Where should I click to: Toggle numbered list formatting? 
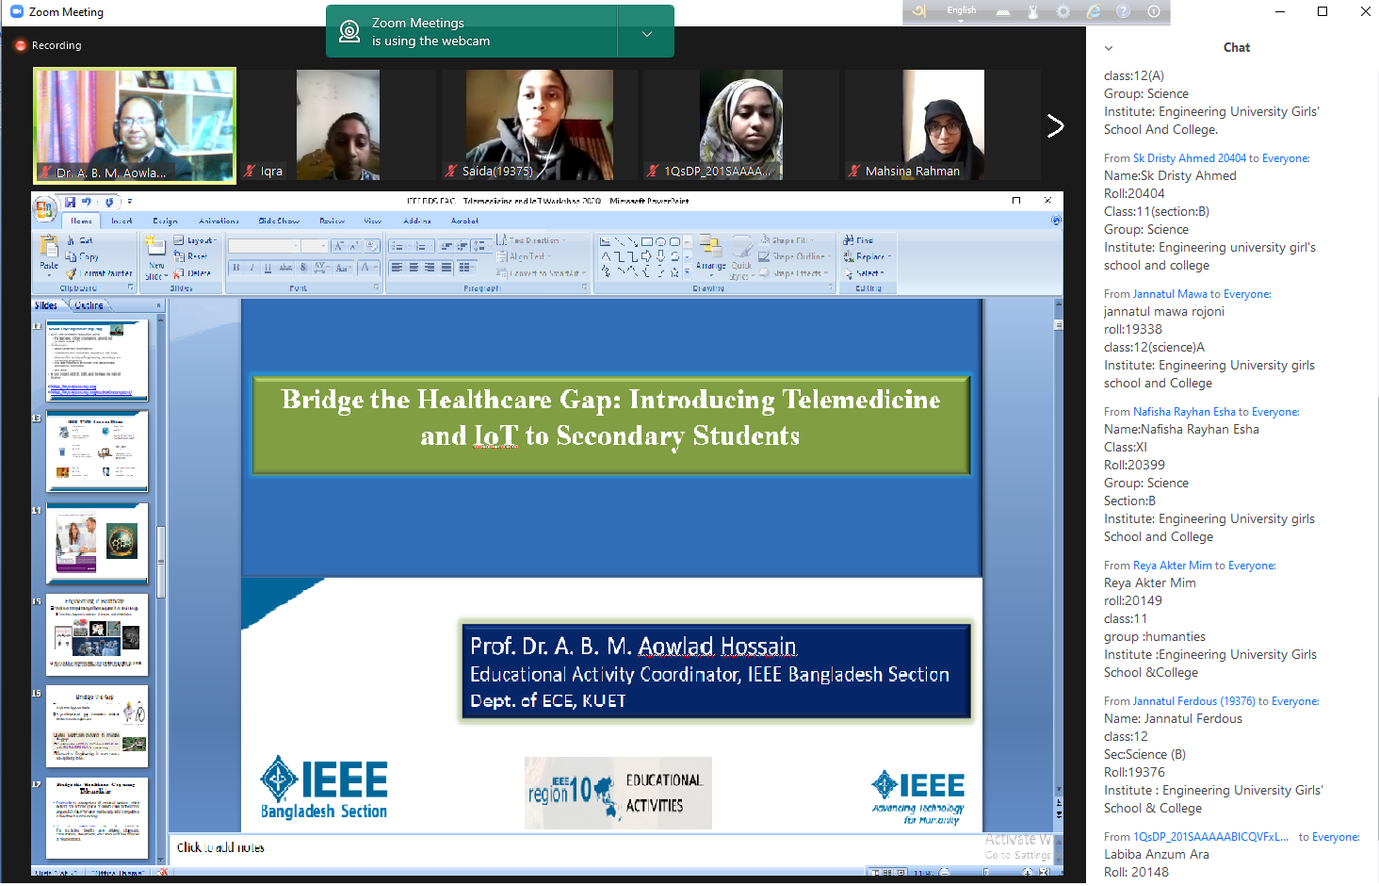point(423,246)
